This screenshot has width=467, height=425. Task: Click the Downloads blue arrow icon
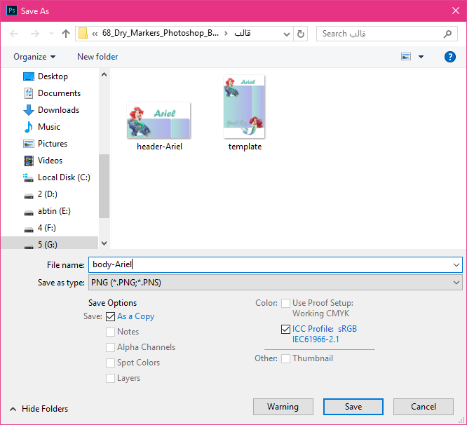coord(29,110)
